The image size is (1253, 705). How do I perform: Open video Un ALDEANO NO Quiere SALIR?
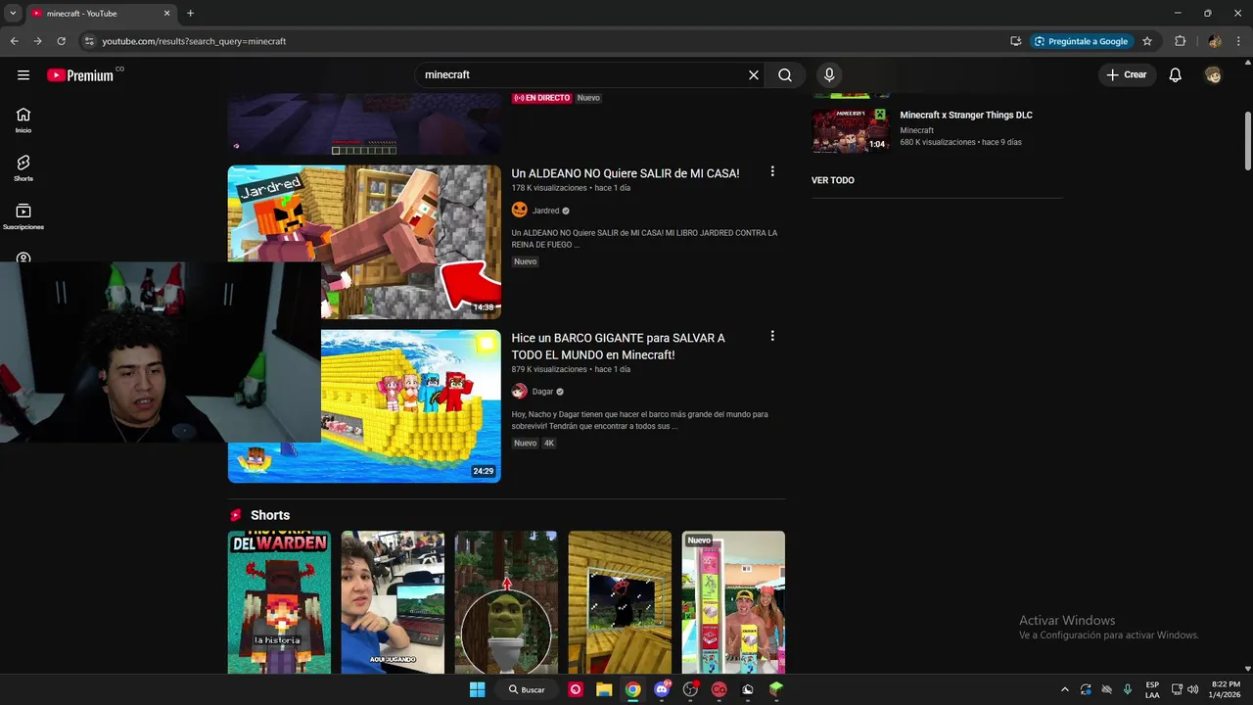click(626, 173)
